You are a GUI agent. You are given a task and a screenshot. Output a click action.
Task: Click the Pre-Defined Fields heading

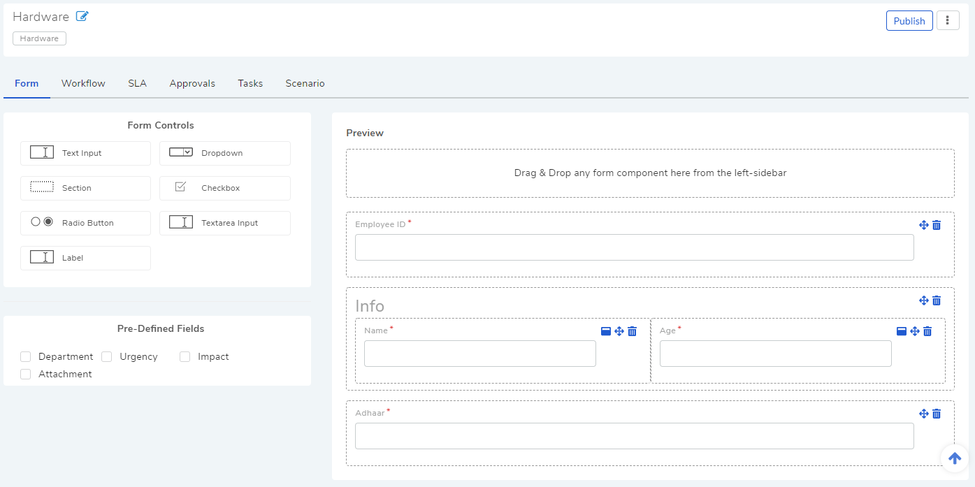161,328
